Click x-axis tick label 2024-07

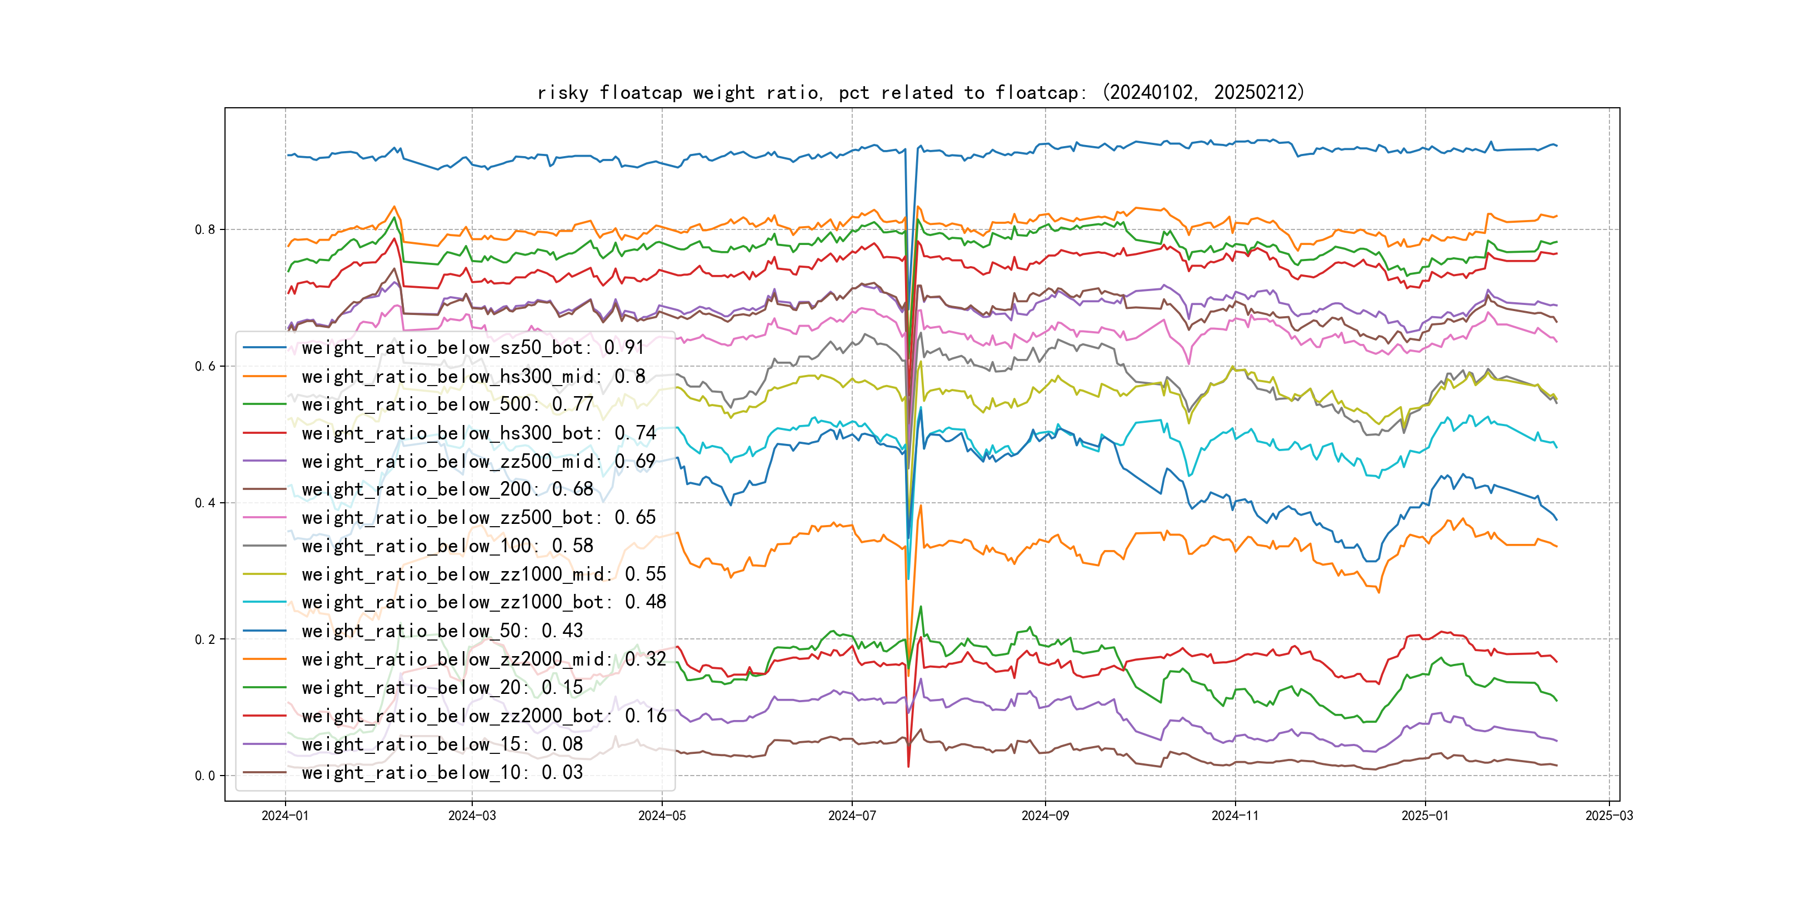(x=852, y=816)
